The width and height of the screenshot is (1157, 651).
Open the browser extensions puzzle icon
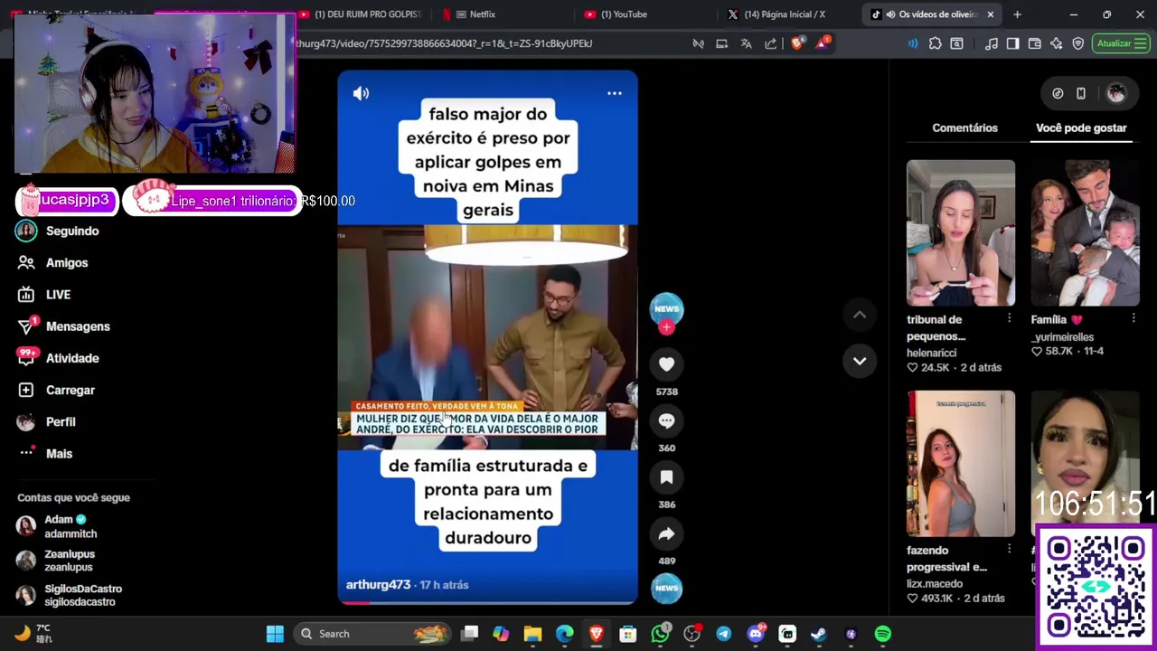(935, 43)
